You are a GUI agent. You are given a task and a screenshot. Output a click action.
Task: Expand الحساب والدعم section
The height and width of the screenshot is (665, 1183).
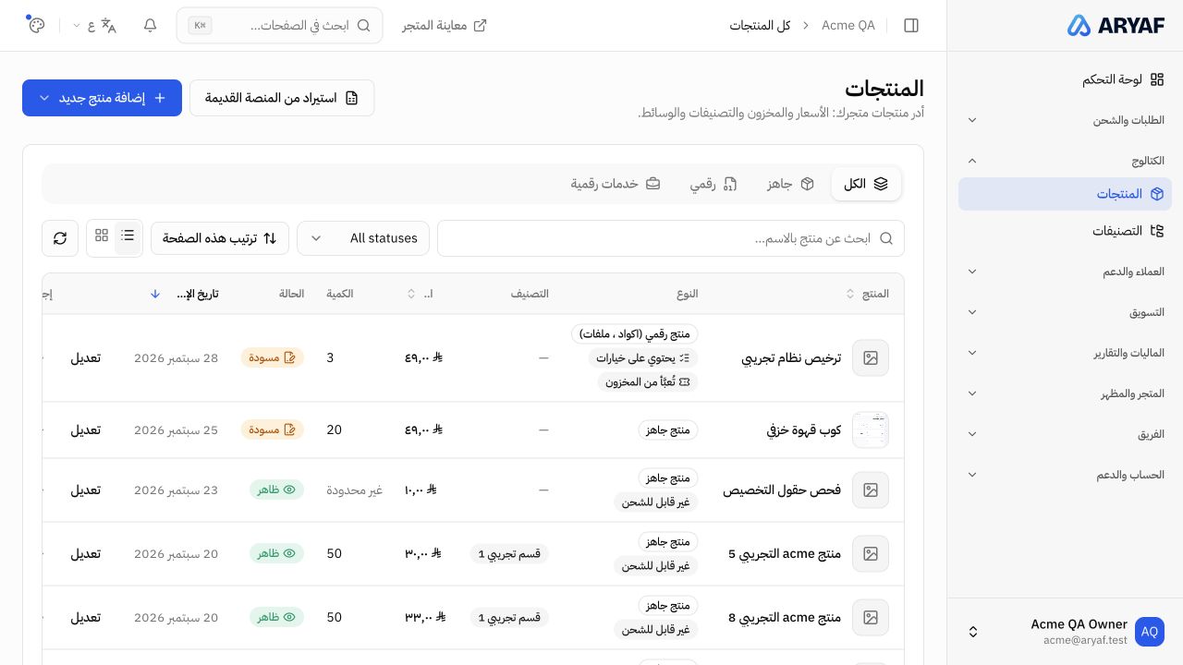1065,475
